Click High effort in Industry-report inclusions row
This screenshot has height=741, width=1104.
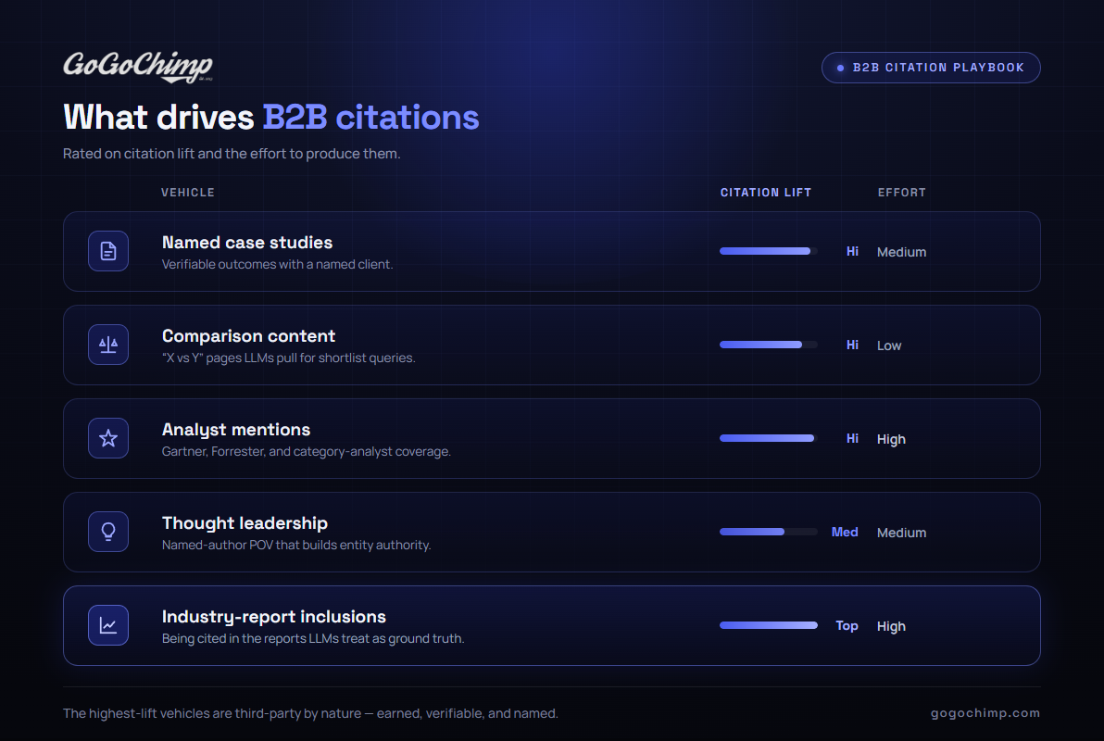coord(891,627)
